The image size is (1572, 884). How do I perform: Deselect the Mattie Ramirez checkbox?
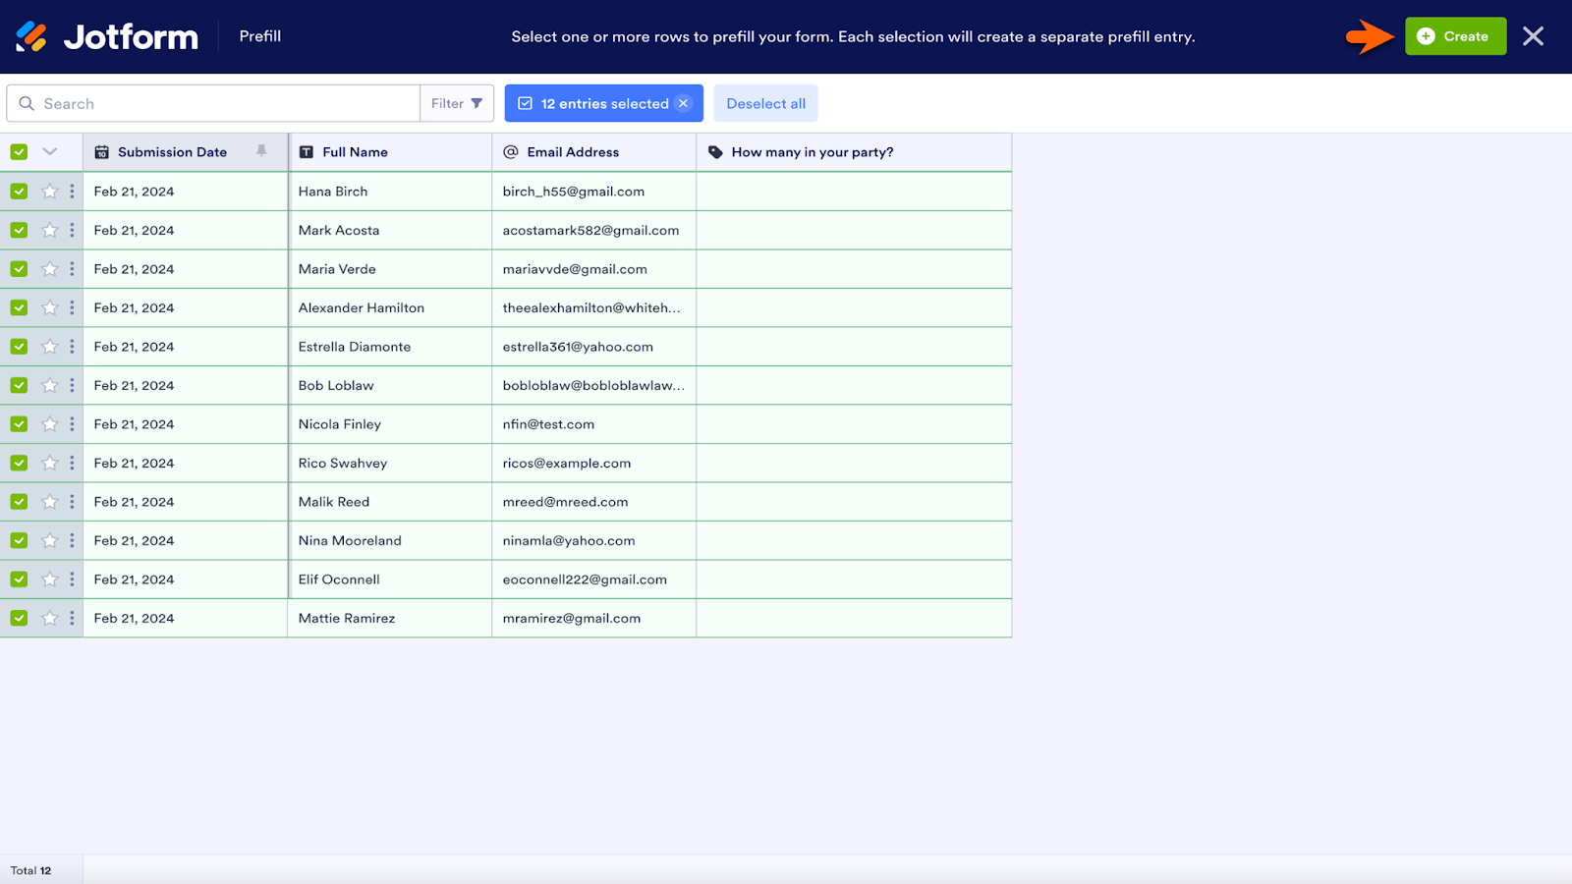(19, 618)
